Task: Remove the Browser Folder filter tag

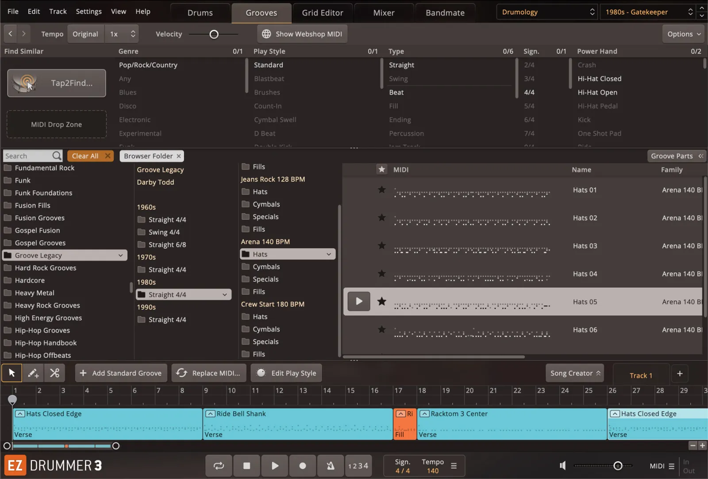Action: [x=179, y=156]
